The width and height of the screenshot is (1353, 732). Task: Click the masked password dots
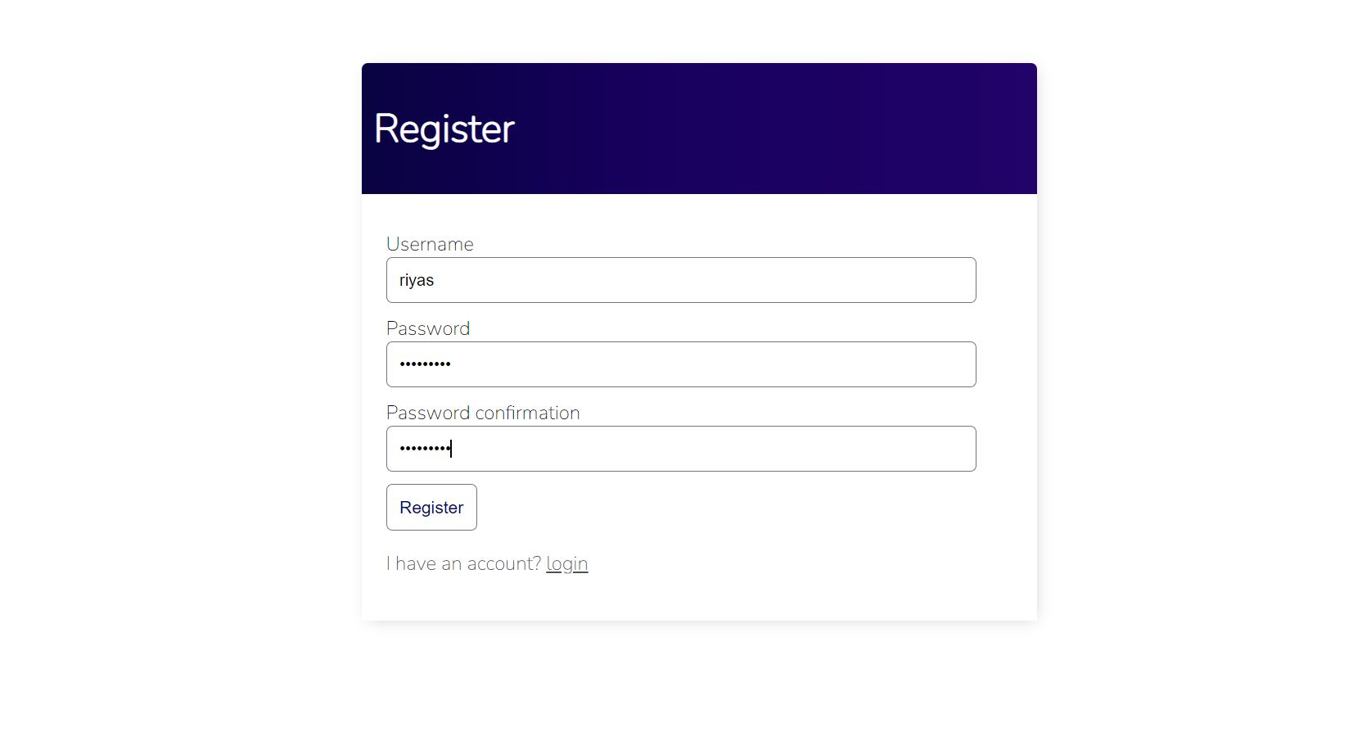pos(426,364)
